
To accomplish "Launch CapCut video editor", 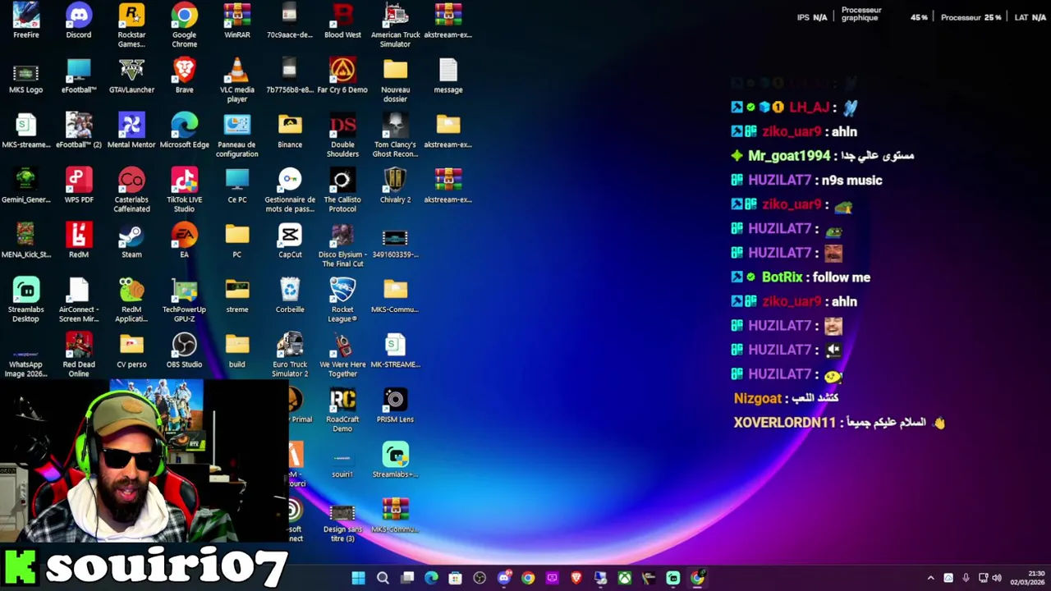I will 290,241.
